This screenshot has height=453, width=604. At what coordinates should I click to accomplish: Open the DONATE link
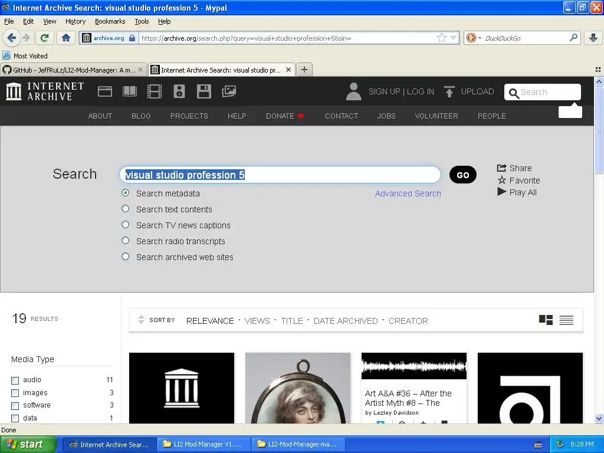[x=285, y=116]
